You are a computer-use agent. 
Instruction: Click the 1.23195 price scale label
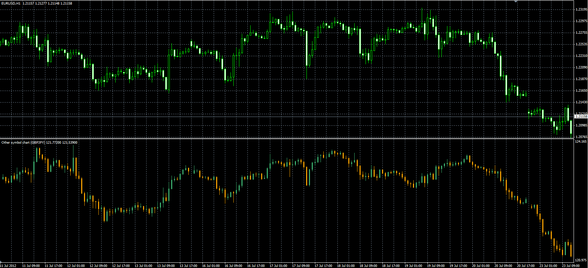click(x=581, y=9)
